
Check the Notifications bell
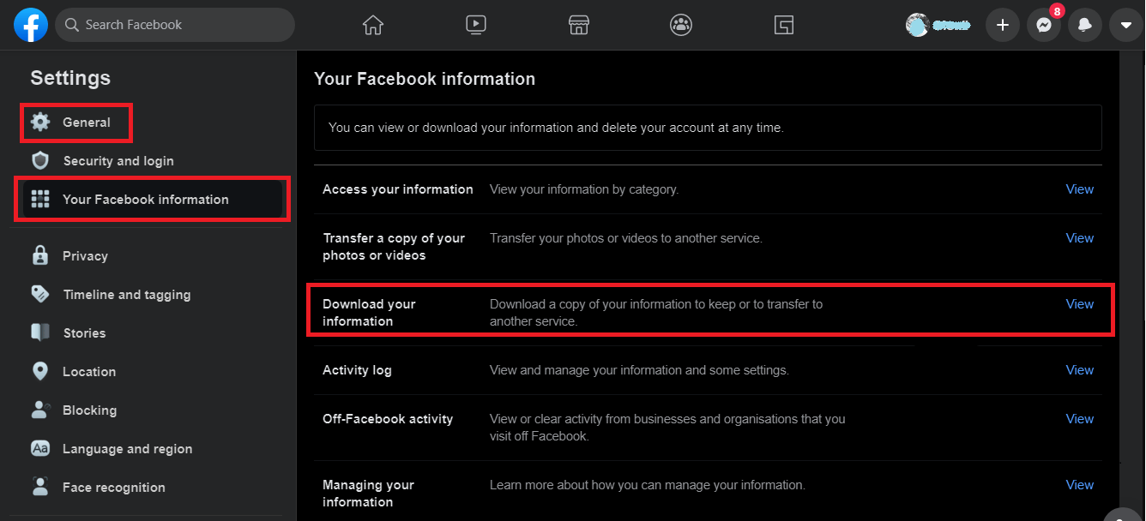coord(1084,25)
